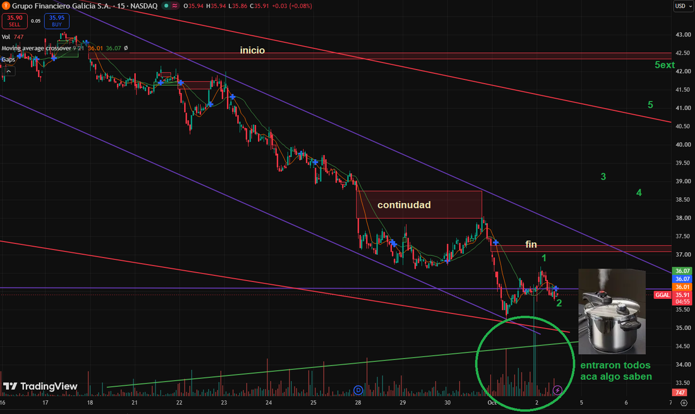Select the 'continudad' text label
This screenshot has width=695, height=414.
pos(404,205)
